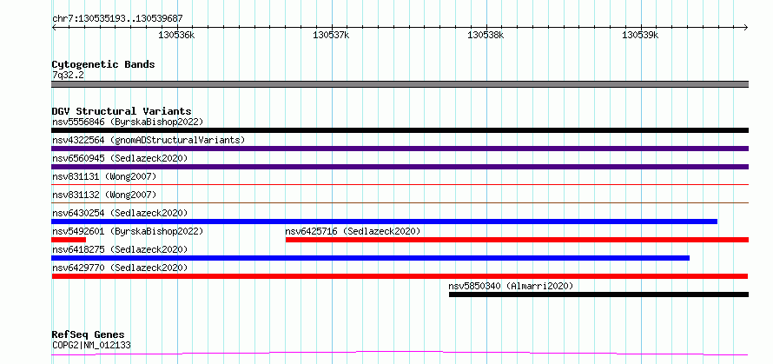
Task: Click the 130538k ruler tick label
Action: (x=486, y=36)
